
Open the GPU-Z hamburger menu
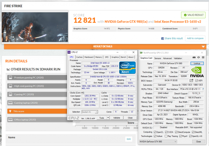tap(203, 58)
